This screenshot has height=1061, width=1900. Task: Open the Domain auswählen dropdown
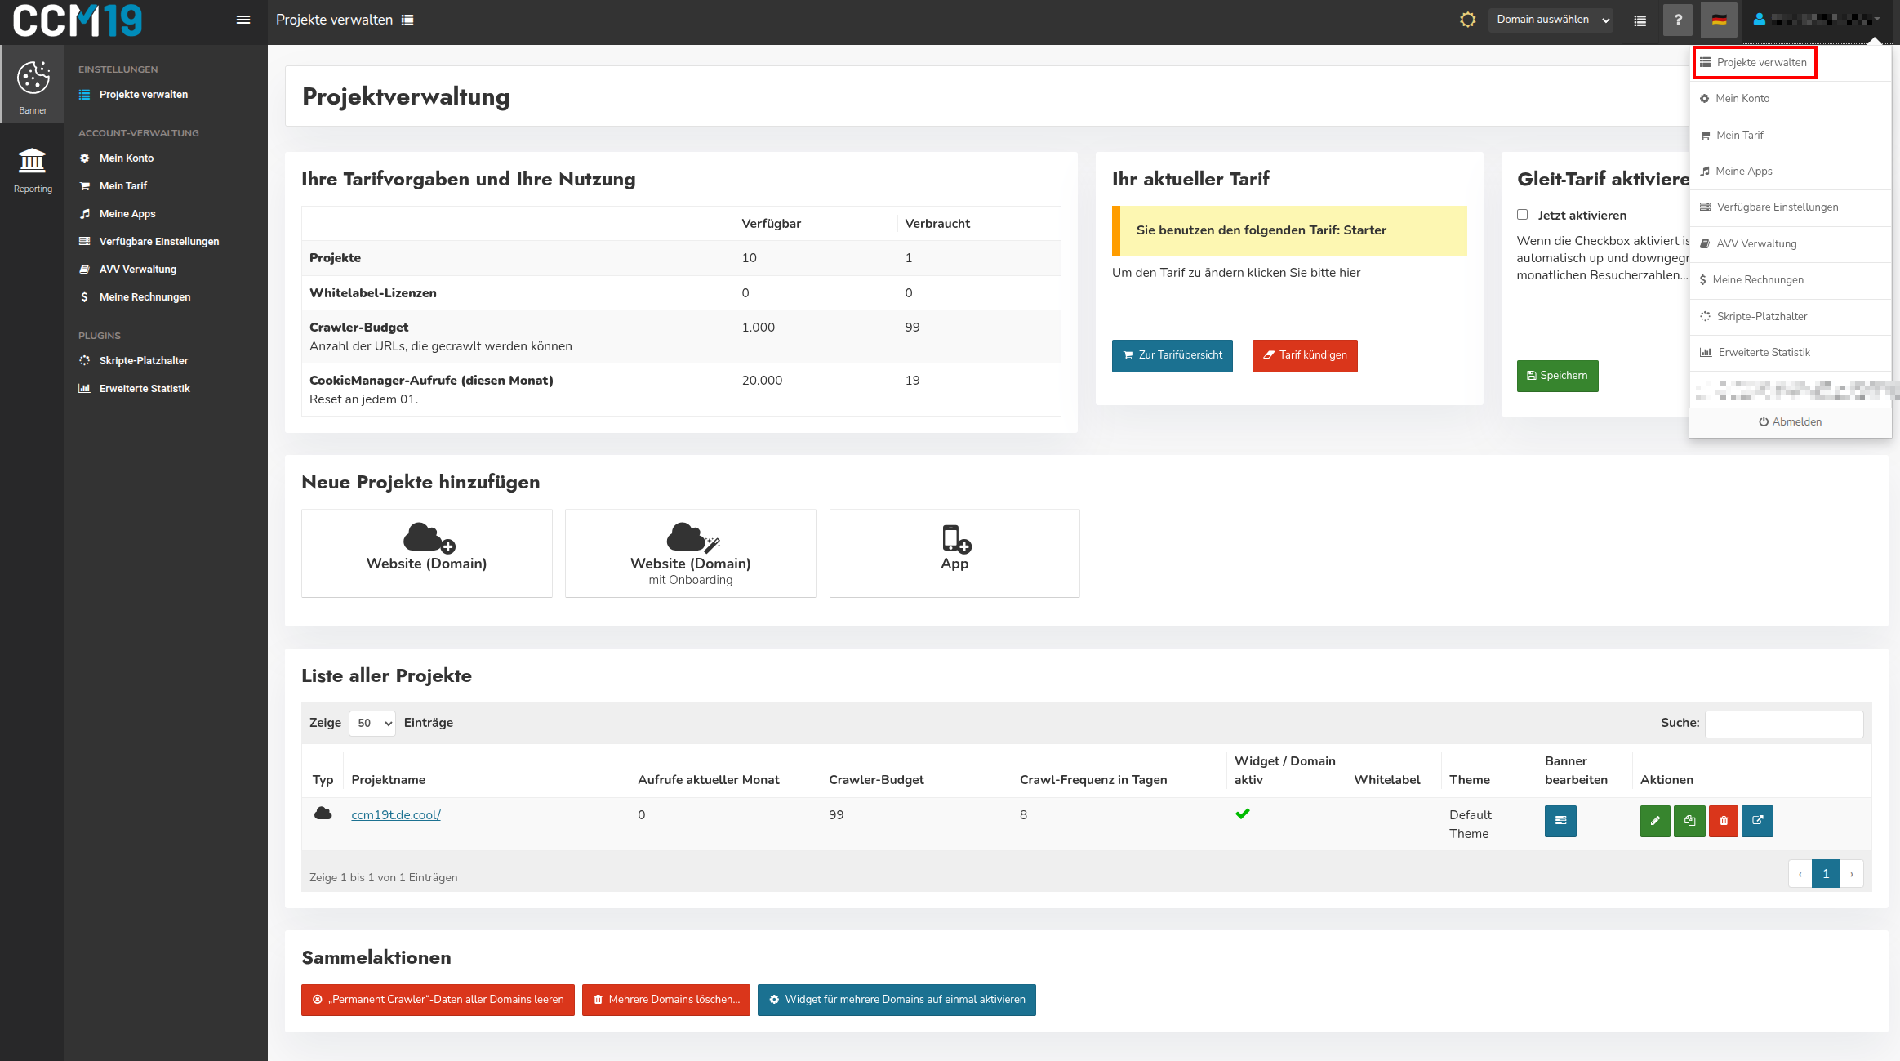click(x=1551, y=20)
